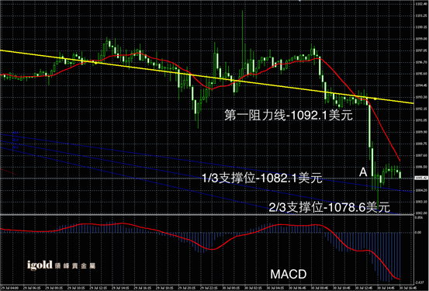The width and height of the screenshot is (429, 291).
Task: Click the -2.637 MACD scale value
Action: point(419,282)
